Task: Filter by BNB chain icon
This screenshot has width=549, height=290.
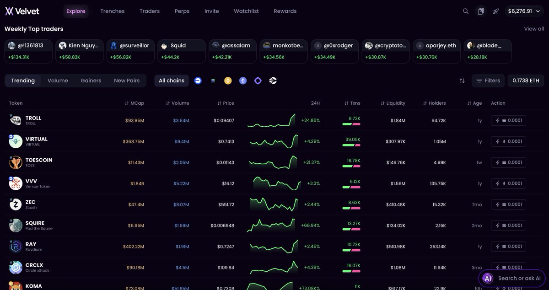Action: point(228,81)
